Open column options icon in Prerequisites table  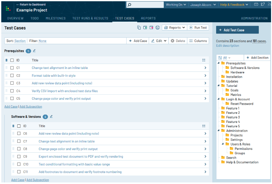204,60
